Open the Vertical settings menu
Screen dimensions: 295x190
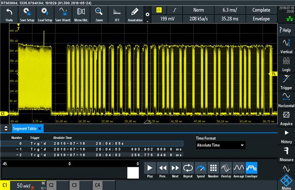coord(286,46)
